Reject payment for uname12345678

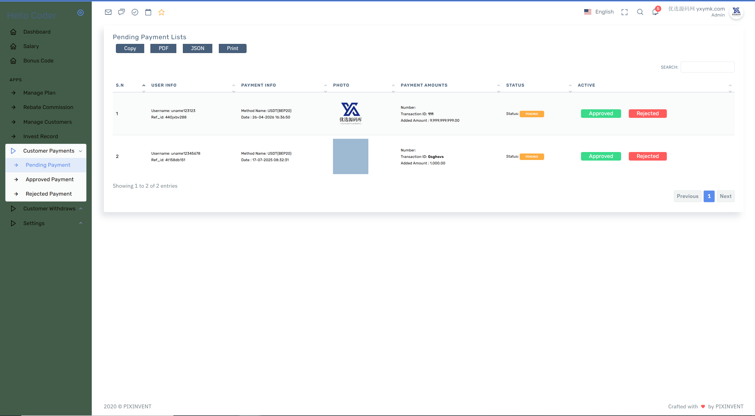648,156
